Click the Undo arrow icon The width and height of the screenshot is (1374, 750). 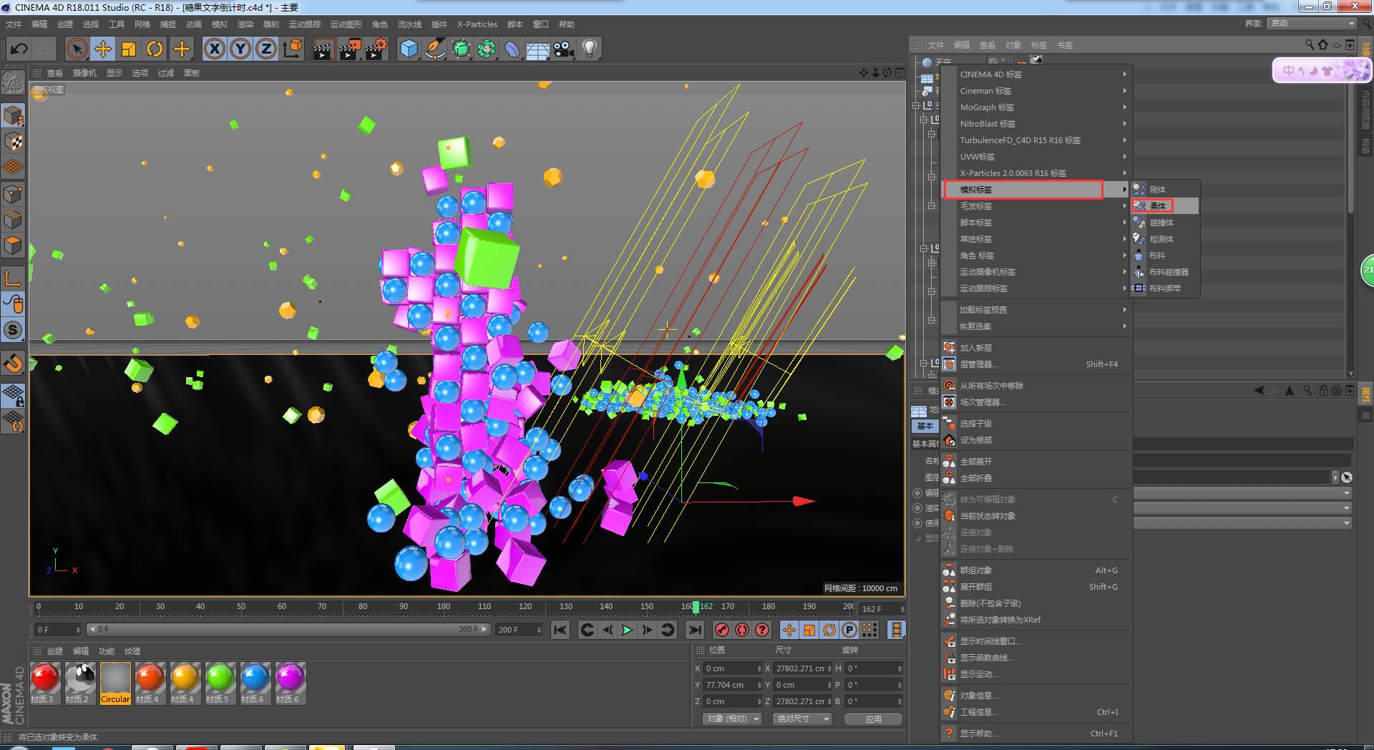click(19, 49)
